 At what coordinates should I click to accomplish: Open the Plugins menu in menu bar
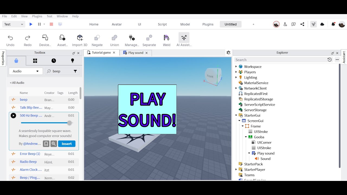[37, 16]
